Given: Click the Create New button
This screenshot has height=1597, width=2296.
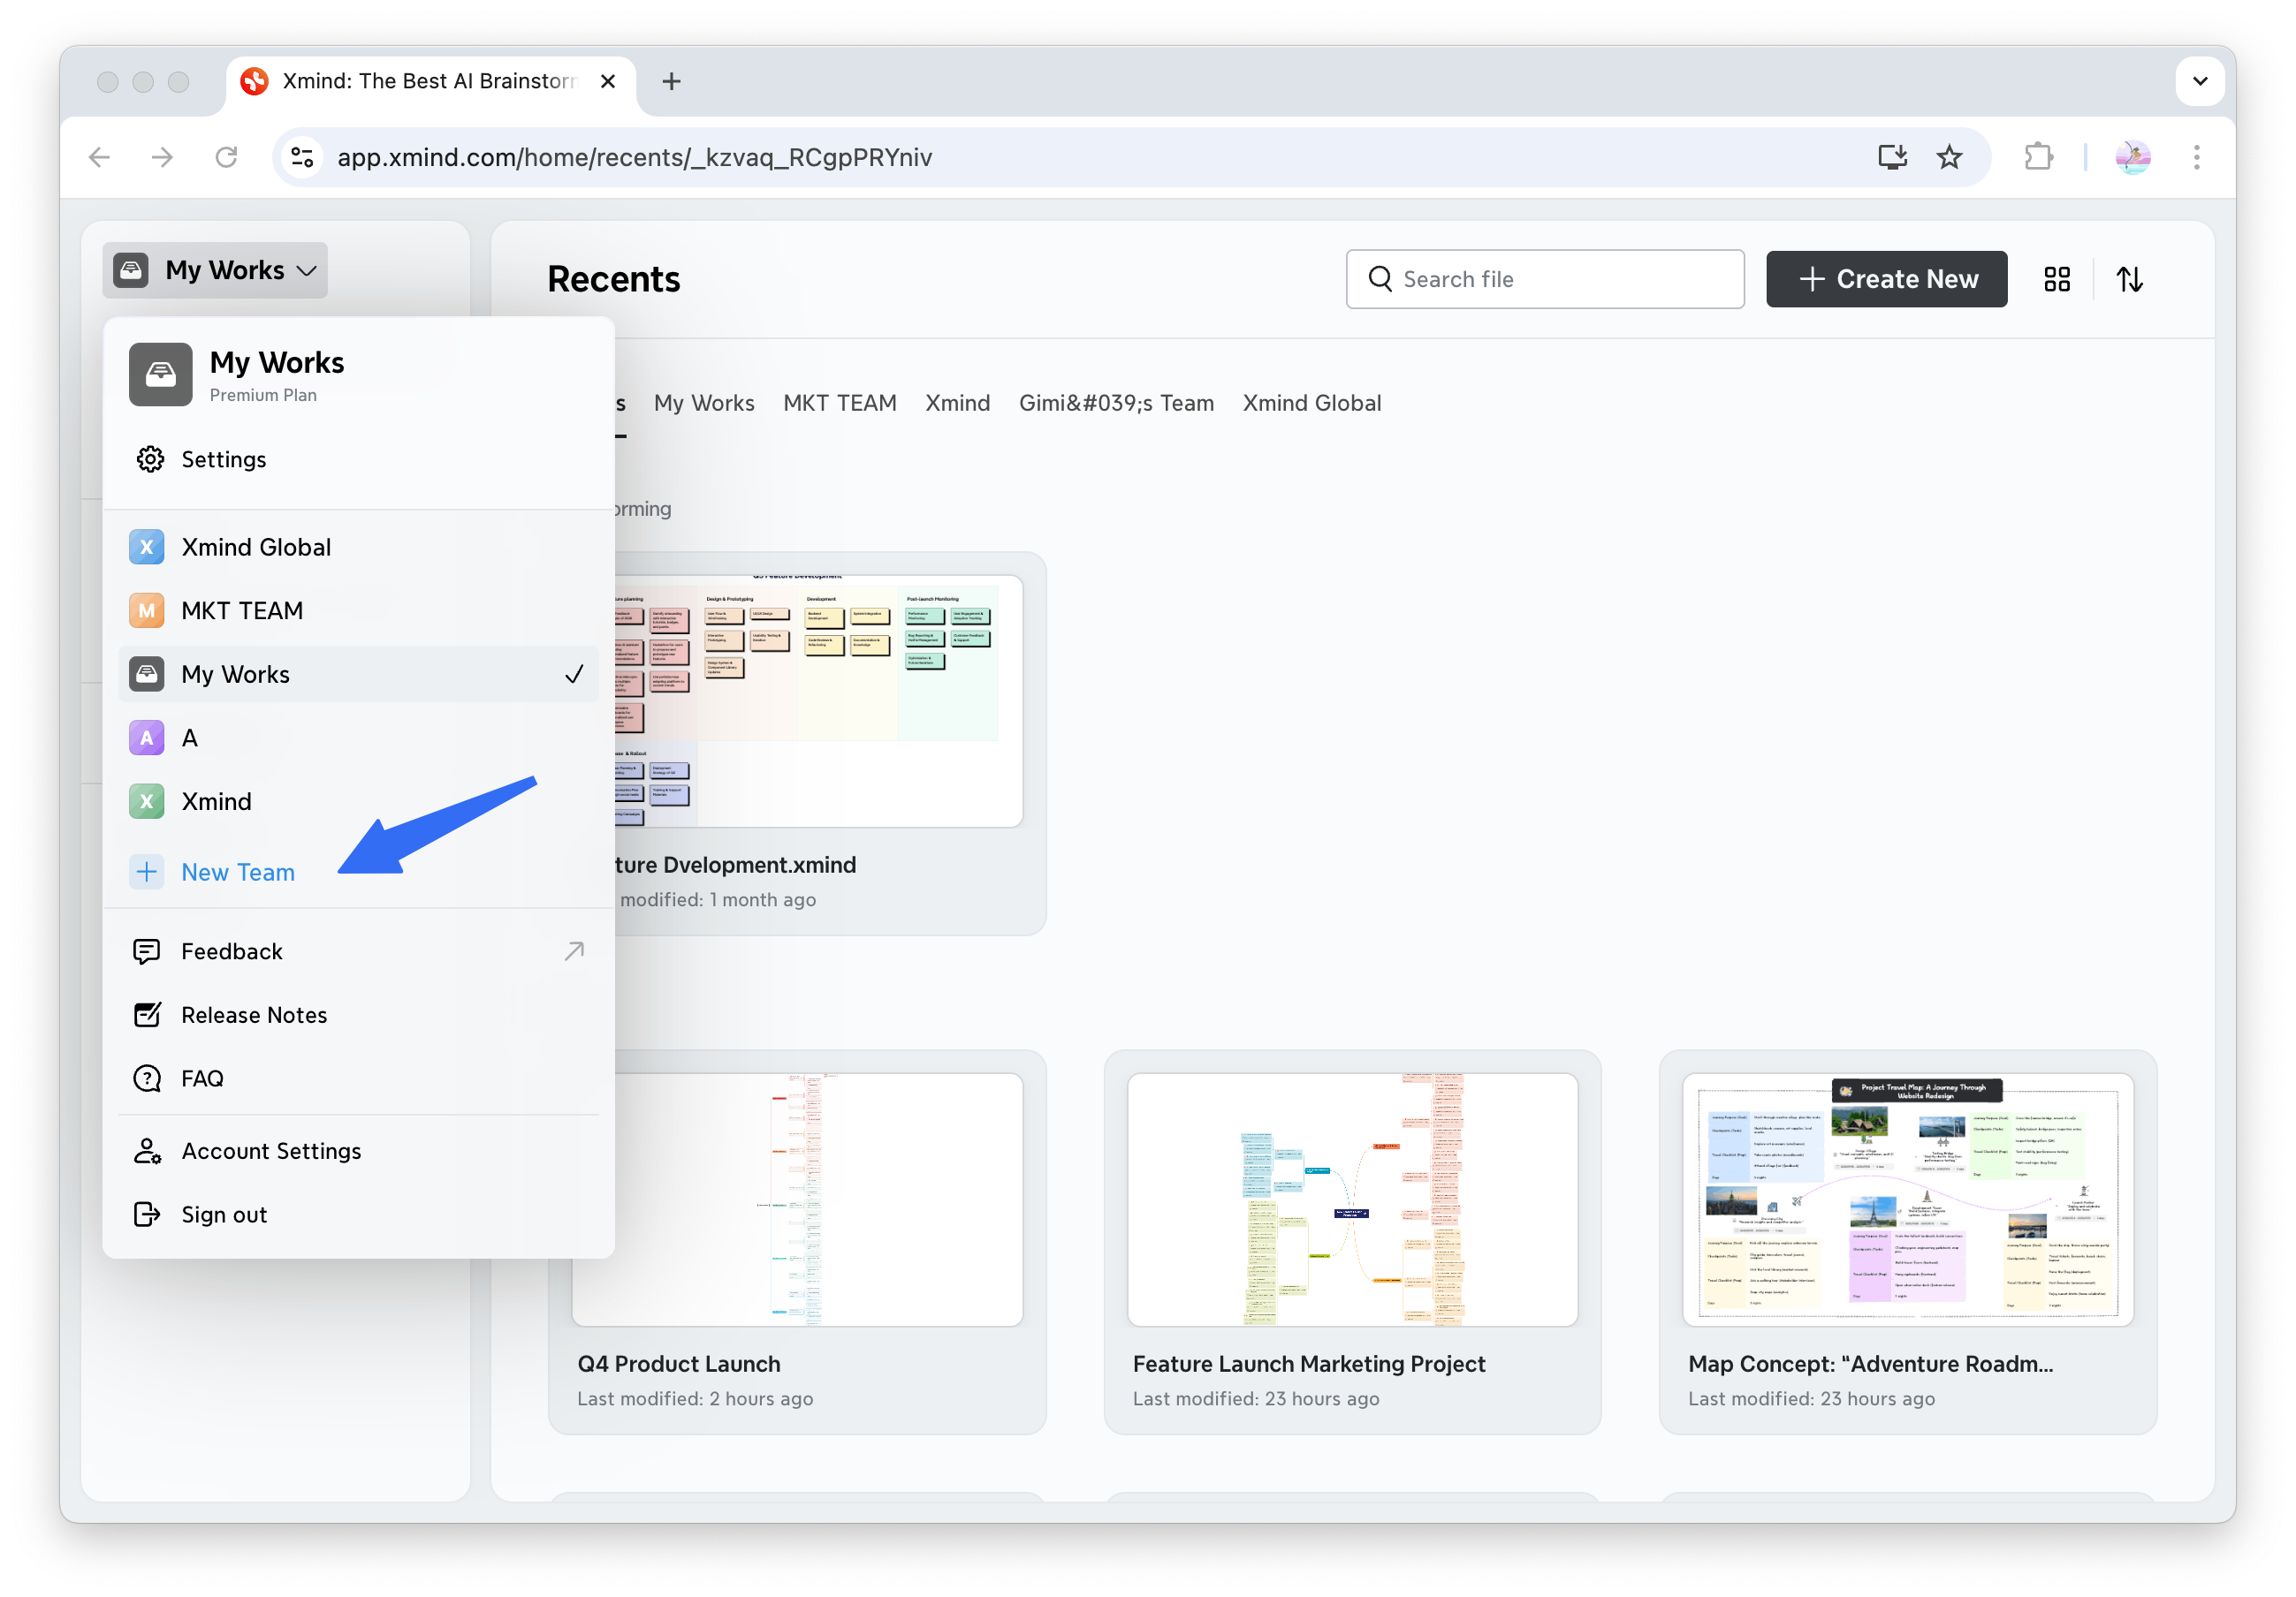Looking at the screenshot, I should 1886,279.
